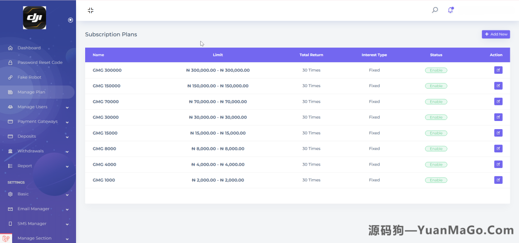Viewport: 519px width, 243px height.
Task: Click the Basic settings gear icon
Action: (x=10, y=194)
